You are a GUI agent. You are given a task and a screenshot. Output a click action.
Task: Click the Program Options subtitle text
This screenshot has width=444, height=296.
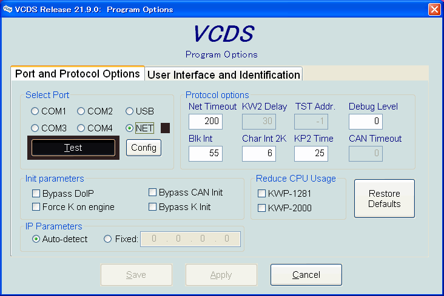221,54
